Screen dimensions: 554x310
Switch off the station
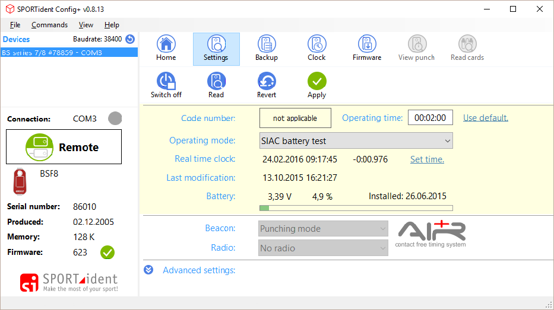tap(166, 85)
